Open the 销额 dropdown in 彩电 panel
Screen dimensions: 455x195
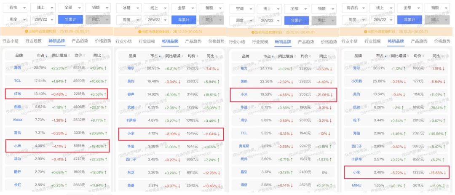[98, 8]
